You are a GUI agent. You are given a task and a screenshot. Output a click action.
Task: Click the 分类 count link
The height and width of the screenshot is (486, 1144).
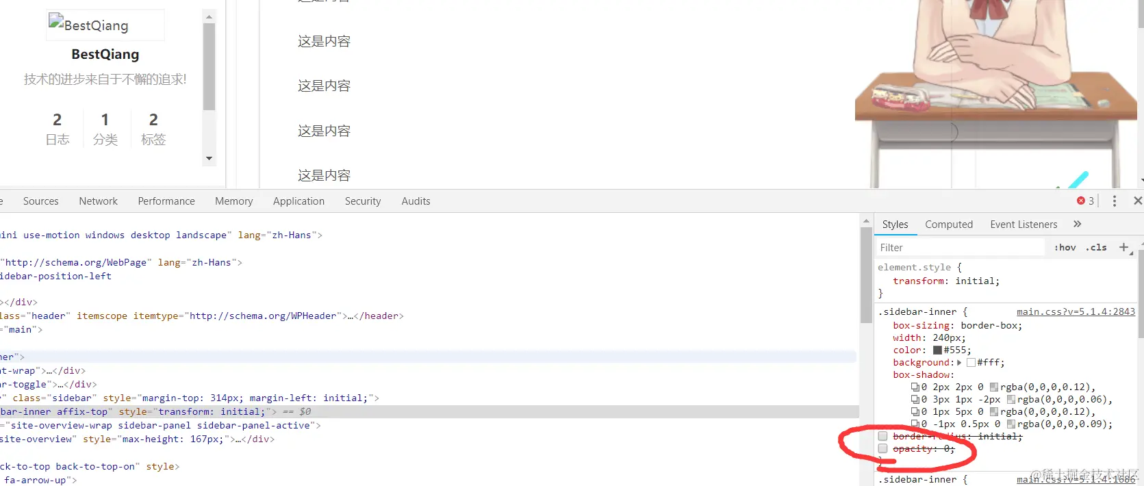[105, 129]
